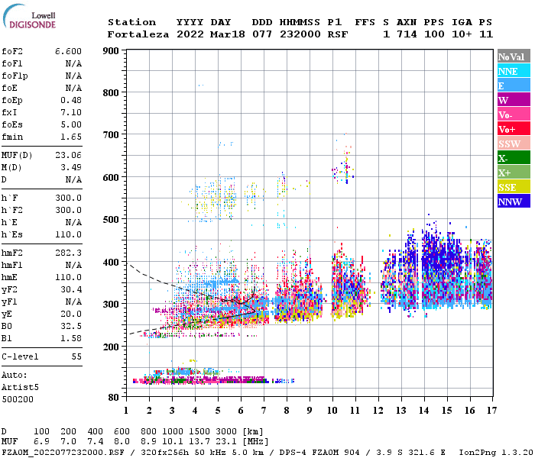This screenshot has height=458, width=535.
Task: Click the 3000 km distance entry
Action: click(226, 432)
